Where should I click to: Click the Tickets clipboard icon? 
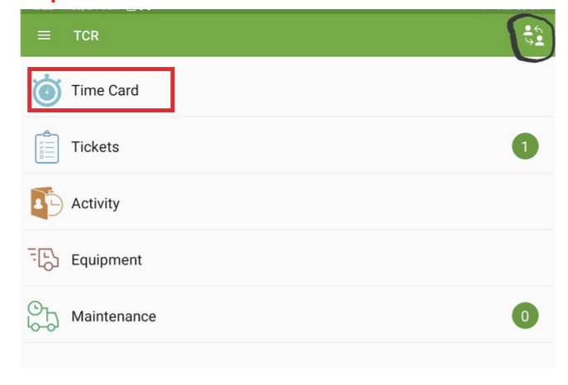click(47, 147)
